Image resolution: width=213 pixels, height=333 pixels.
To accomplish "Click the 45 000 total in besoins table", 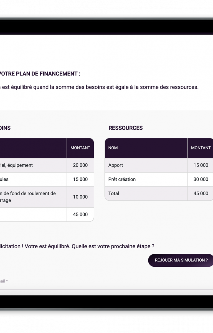I will coord(80,214).
